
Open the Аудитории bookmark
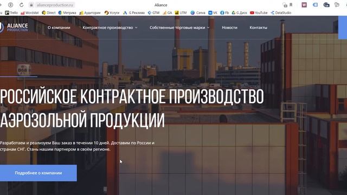coord(90,13)
